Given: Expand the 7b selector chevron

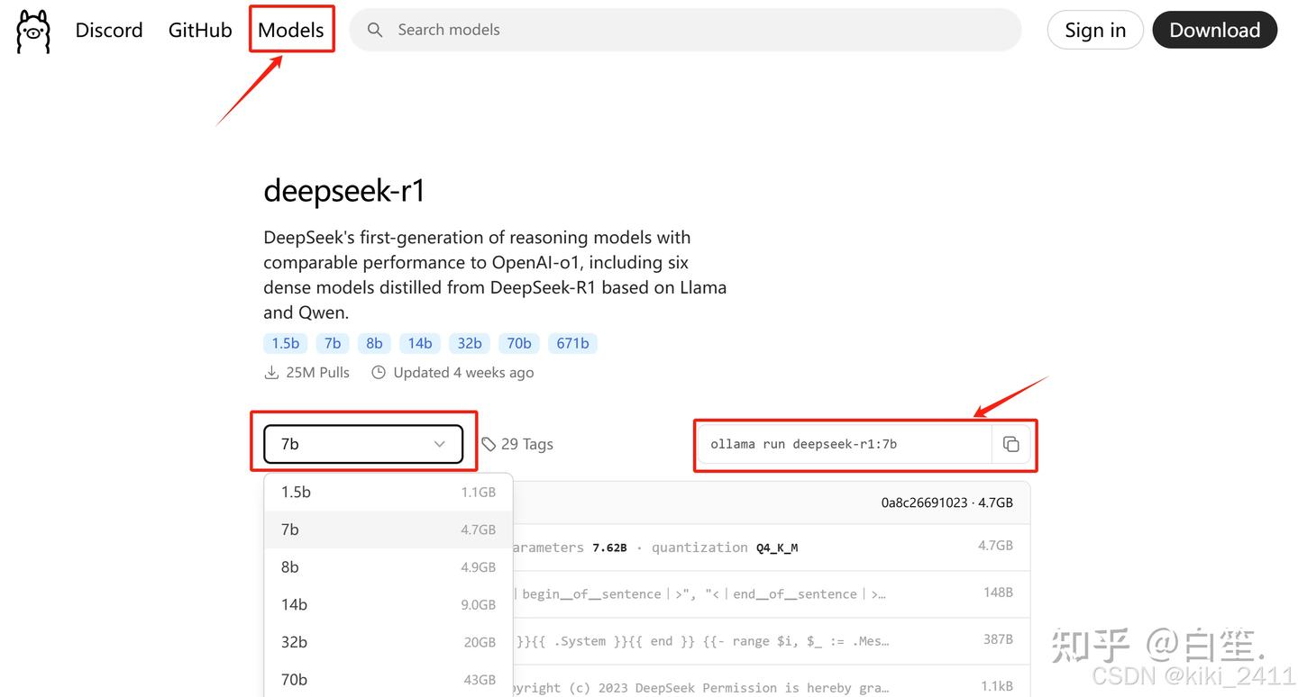Looking at the screenshot, I should click(x=440, y=444).
